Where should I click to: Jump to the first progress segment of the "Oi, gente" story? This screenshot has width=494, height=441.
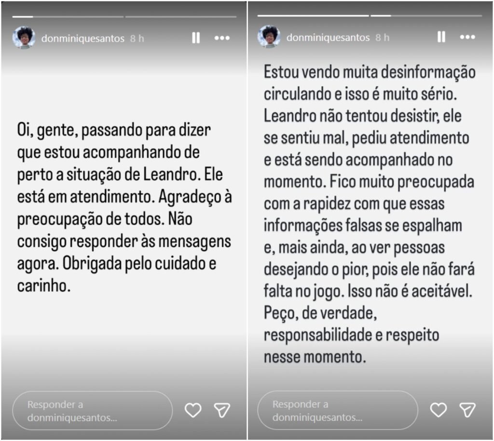(x=68, y=17)
